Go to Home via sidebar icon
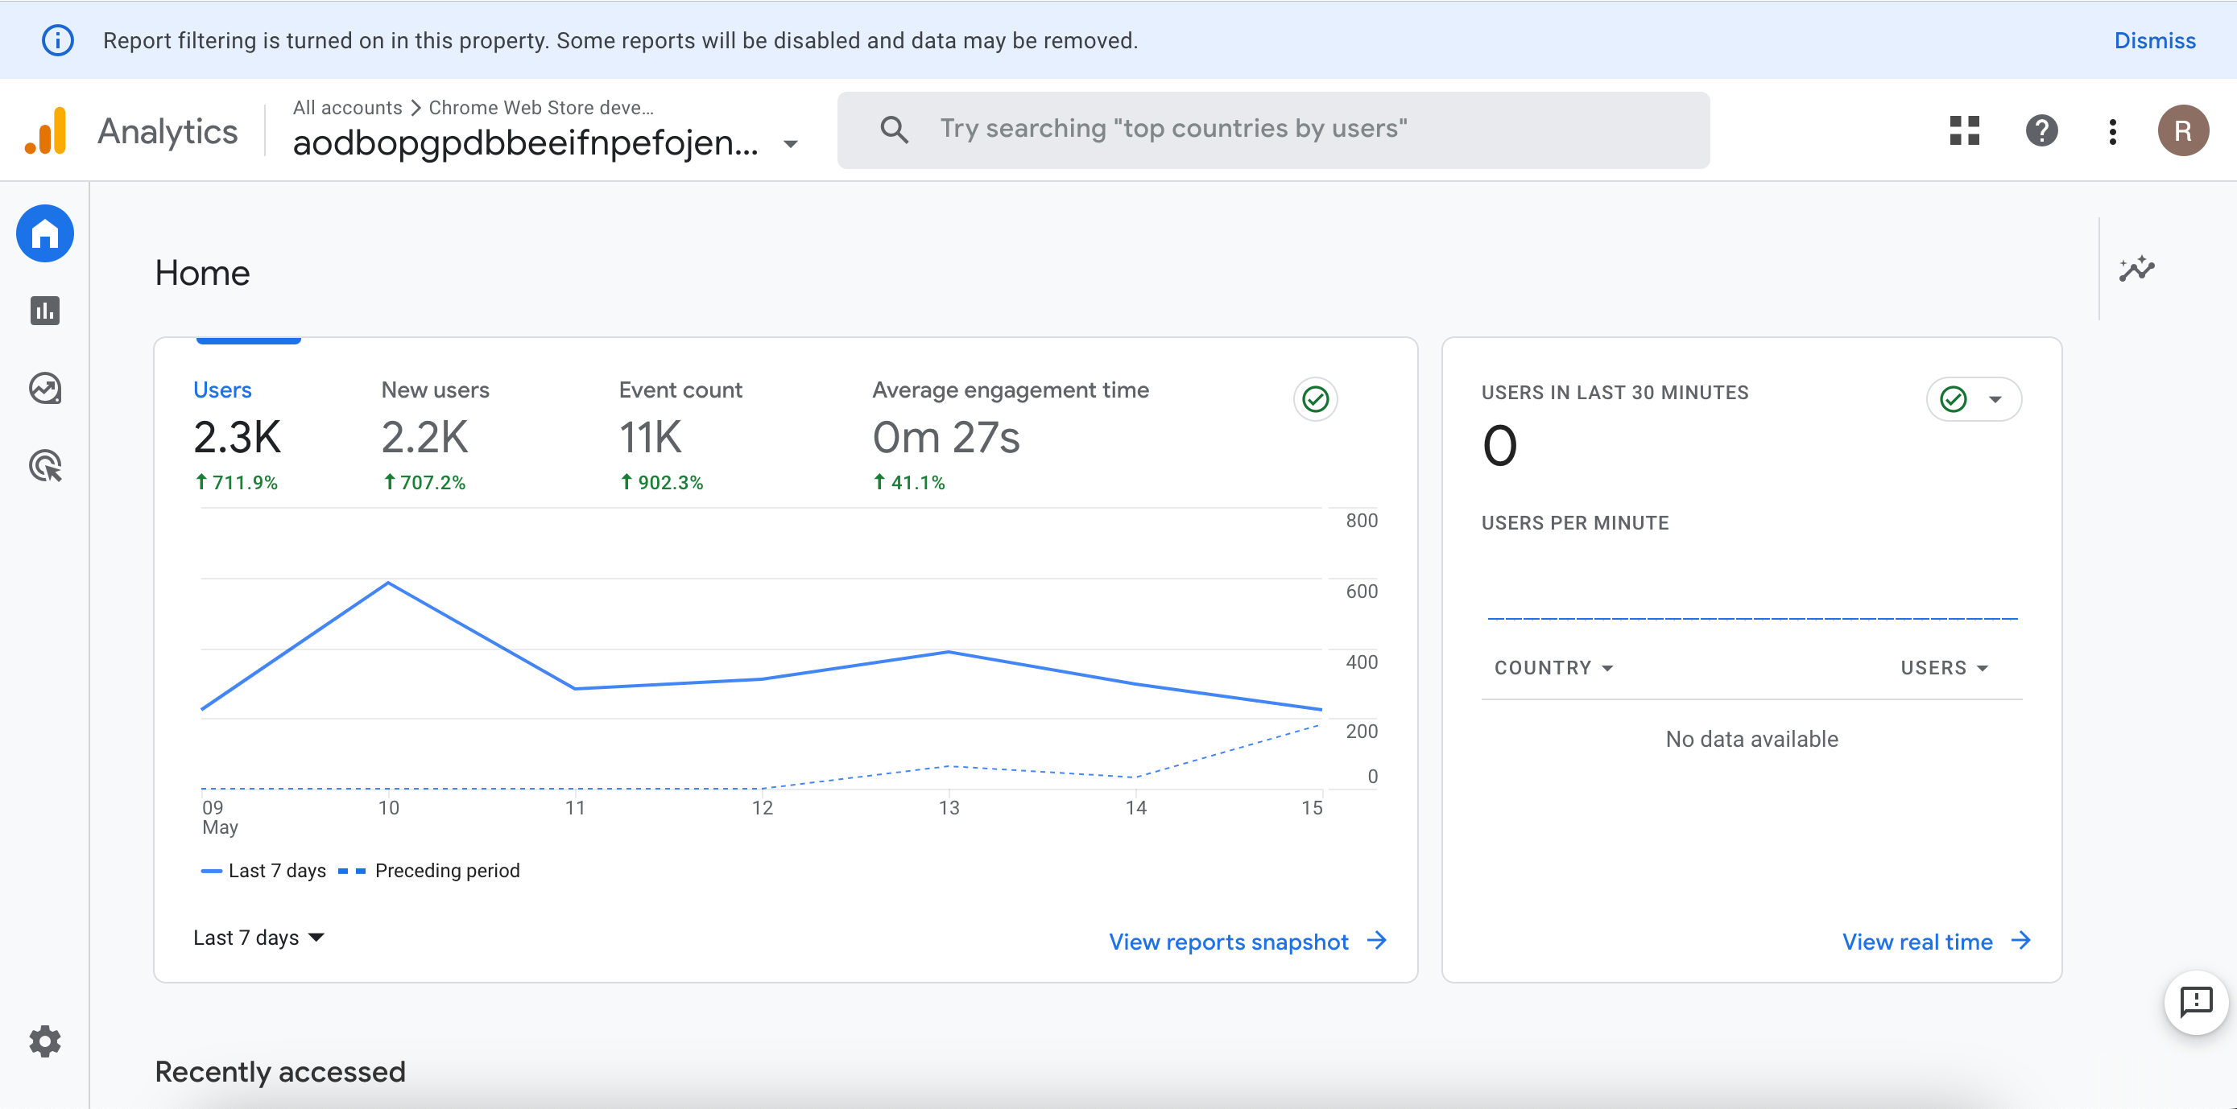The image size is (2237, 1109). point(45,233)
